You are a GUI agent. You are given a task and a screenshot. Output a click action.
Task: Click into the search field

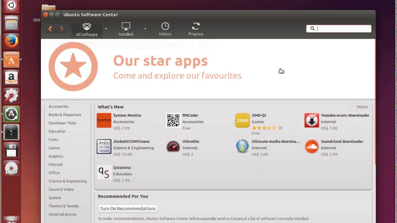coord(339,28)
